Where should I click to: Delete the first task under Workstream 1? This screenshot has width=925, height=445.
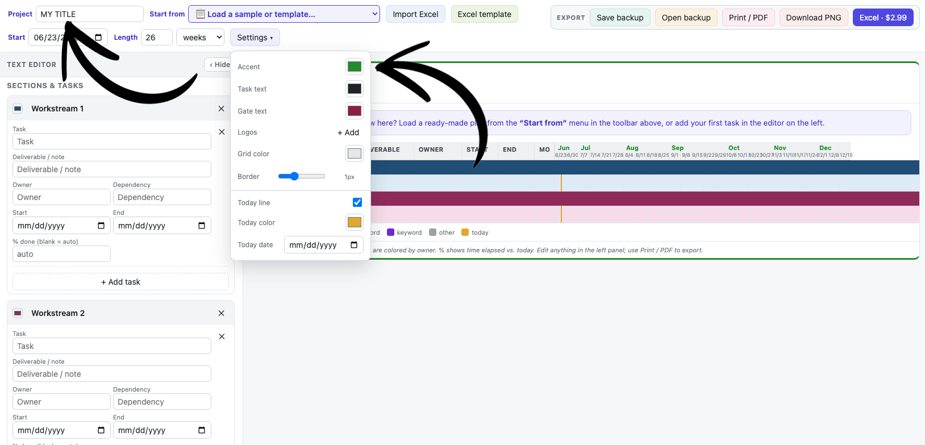point(222,132)
